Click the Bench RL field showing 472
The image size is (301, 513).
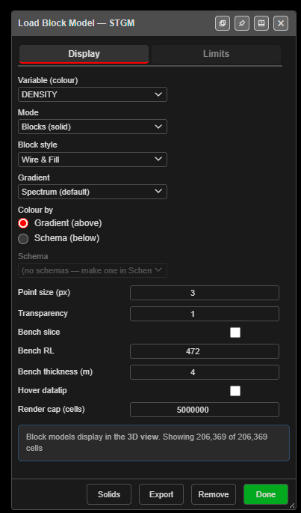point(205,351)
